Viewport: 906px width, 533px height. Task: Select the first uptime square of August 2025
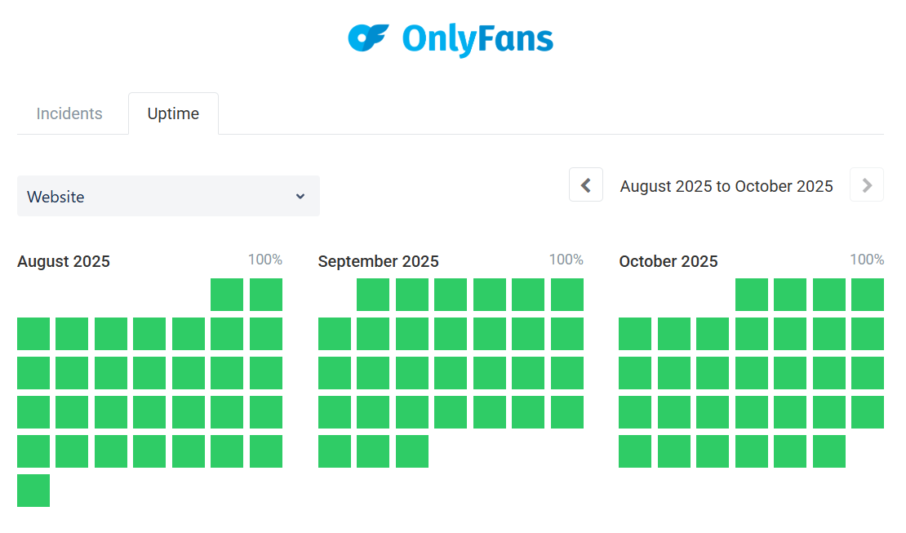(227, 295)
